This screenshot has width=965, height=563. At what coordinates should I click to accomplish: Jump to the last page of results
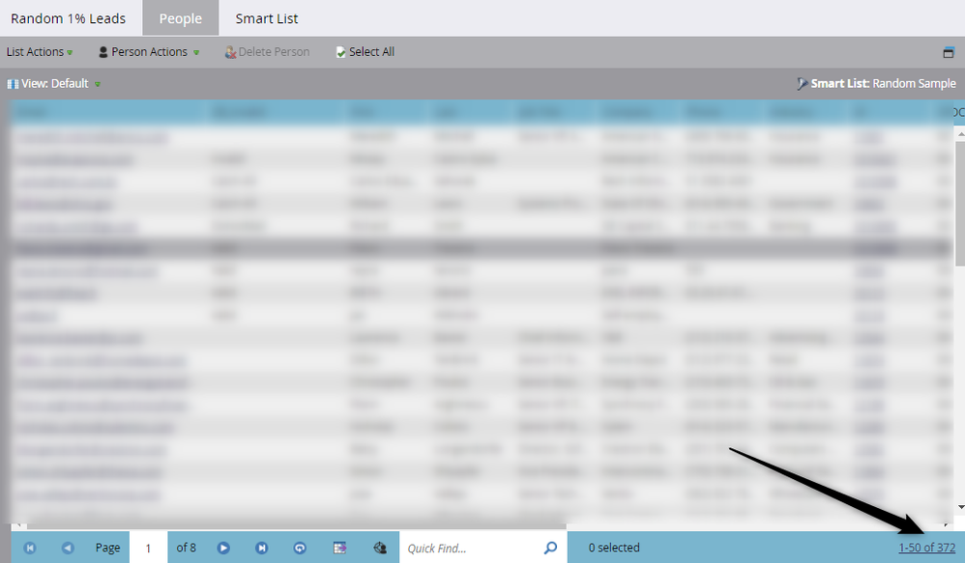pos(262,548)
